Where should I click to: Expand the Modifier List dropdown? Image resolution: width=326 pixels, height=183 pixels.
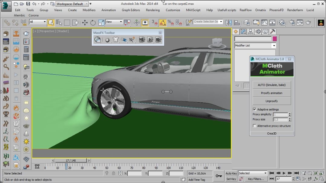(274, 46)
